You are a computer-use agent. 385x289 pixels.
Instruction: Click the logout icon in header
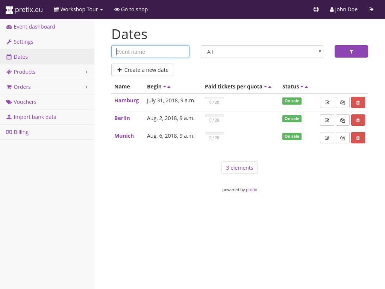[371, 9]
